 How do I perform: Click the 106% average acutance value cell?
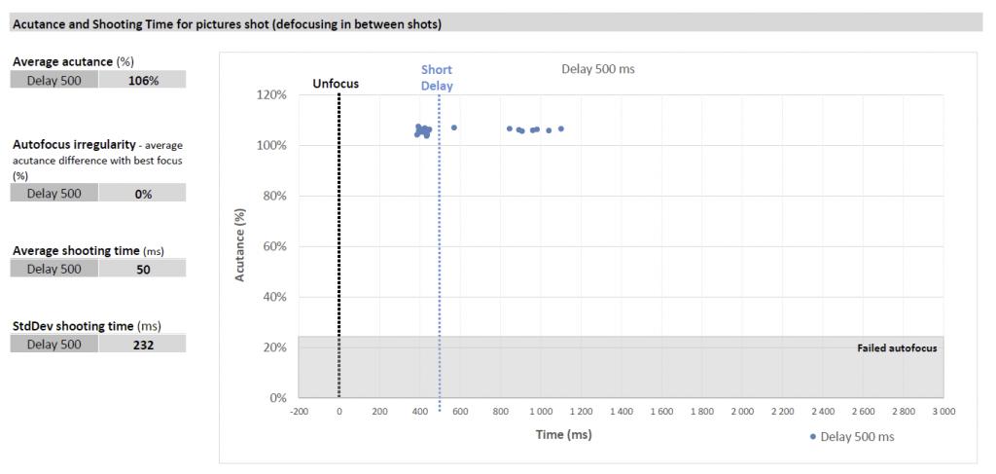pyautogui.click(x=142, y=81)
